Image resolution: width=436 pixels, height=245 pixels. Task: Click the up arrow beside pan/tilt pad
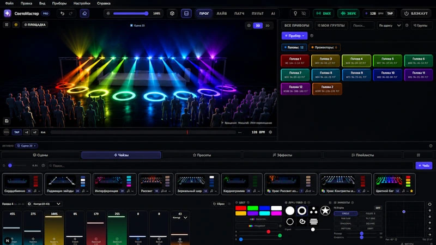430,211
